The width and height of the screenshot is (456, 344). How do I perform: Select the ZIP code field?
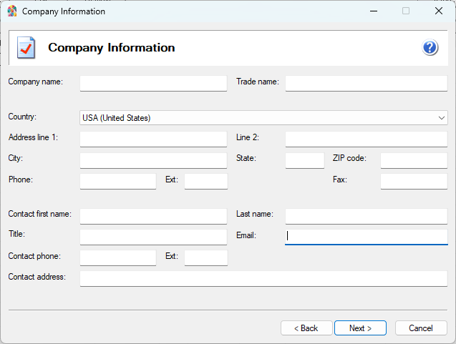414,161
